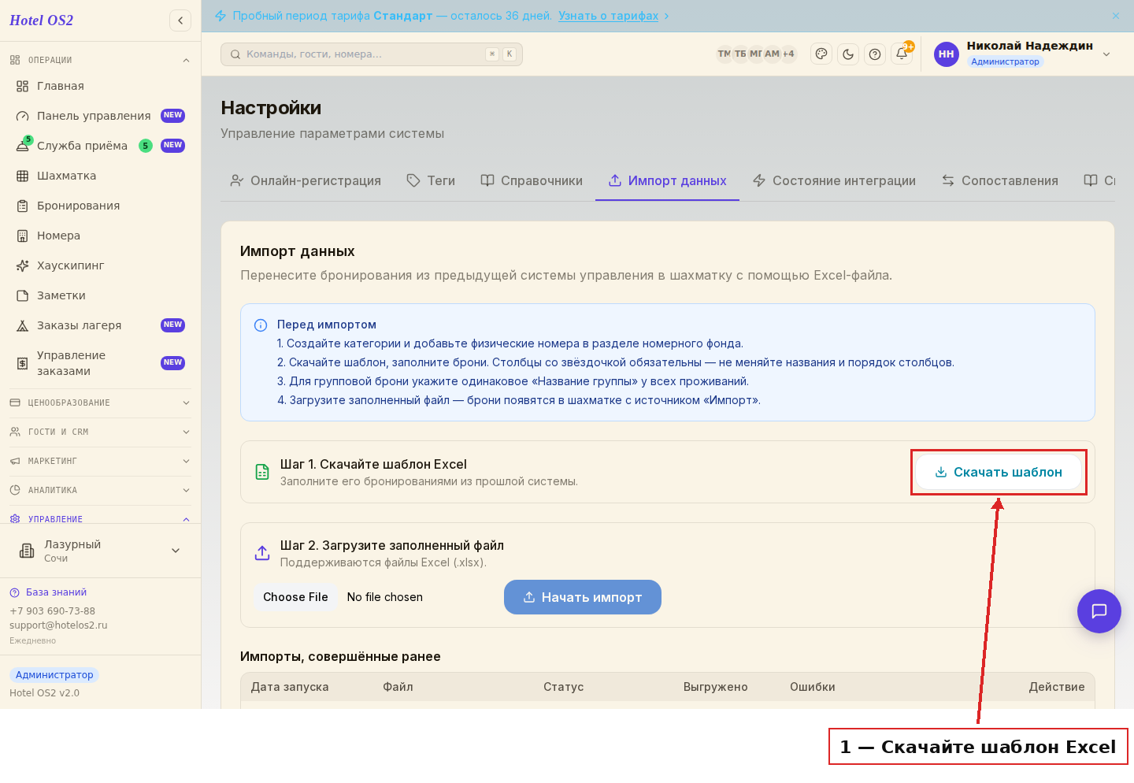Open Бронирования in sidebar
The image size is (1134, 783).
tap(100, 206)
